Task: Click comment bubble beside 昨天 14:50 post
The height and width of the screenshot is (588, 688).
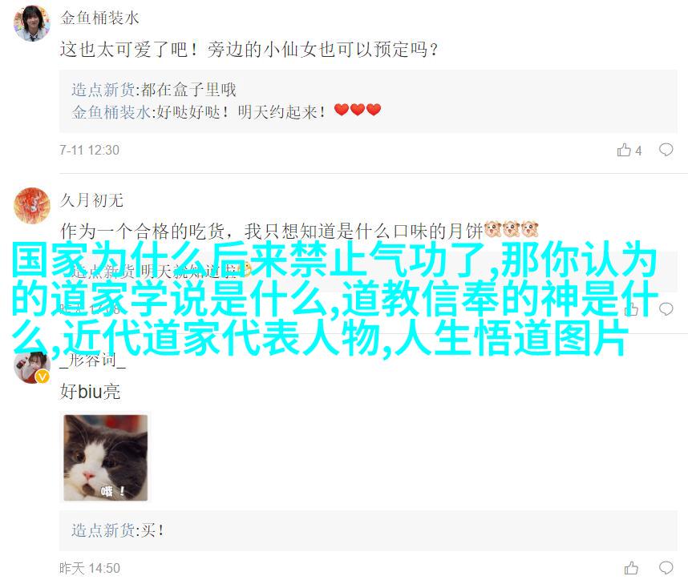Action: [x=666, y=568]
